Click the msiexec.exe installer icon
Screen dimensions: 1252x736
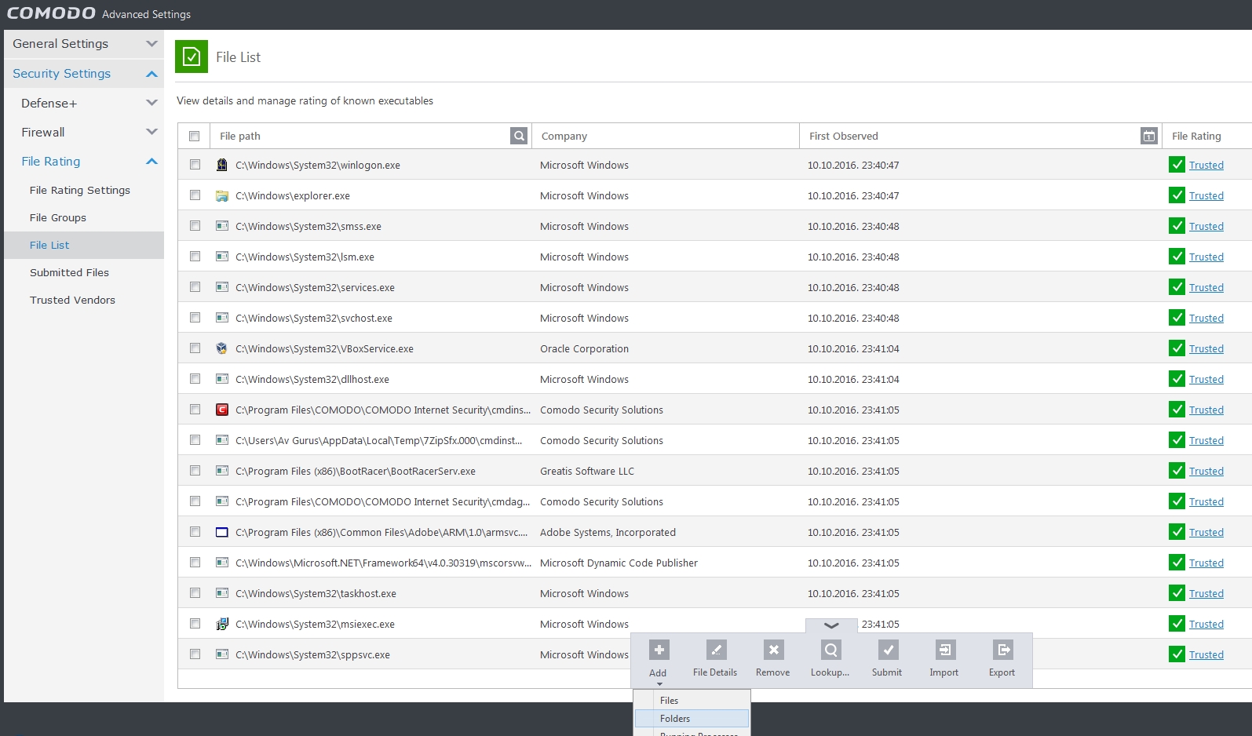222,624
